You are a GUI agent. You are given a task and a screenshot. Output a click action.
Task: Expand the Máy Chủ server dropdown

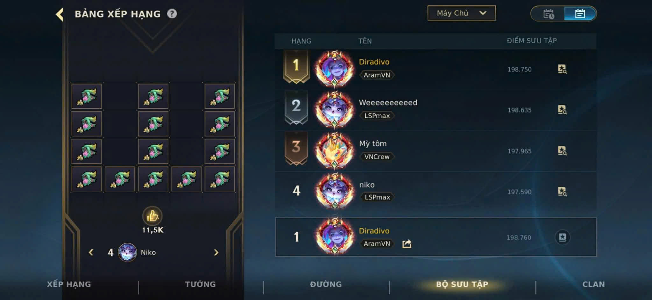point(462,13)
